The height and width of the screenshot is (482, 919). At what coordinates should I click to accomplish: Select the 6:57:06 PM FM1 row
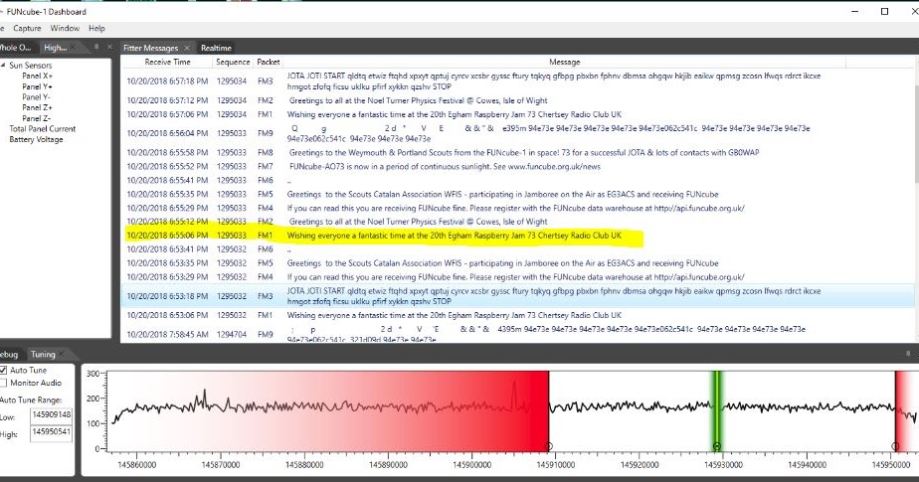[518, 115]
